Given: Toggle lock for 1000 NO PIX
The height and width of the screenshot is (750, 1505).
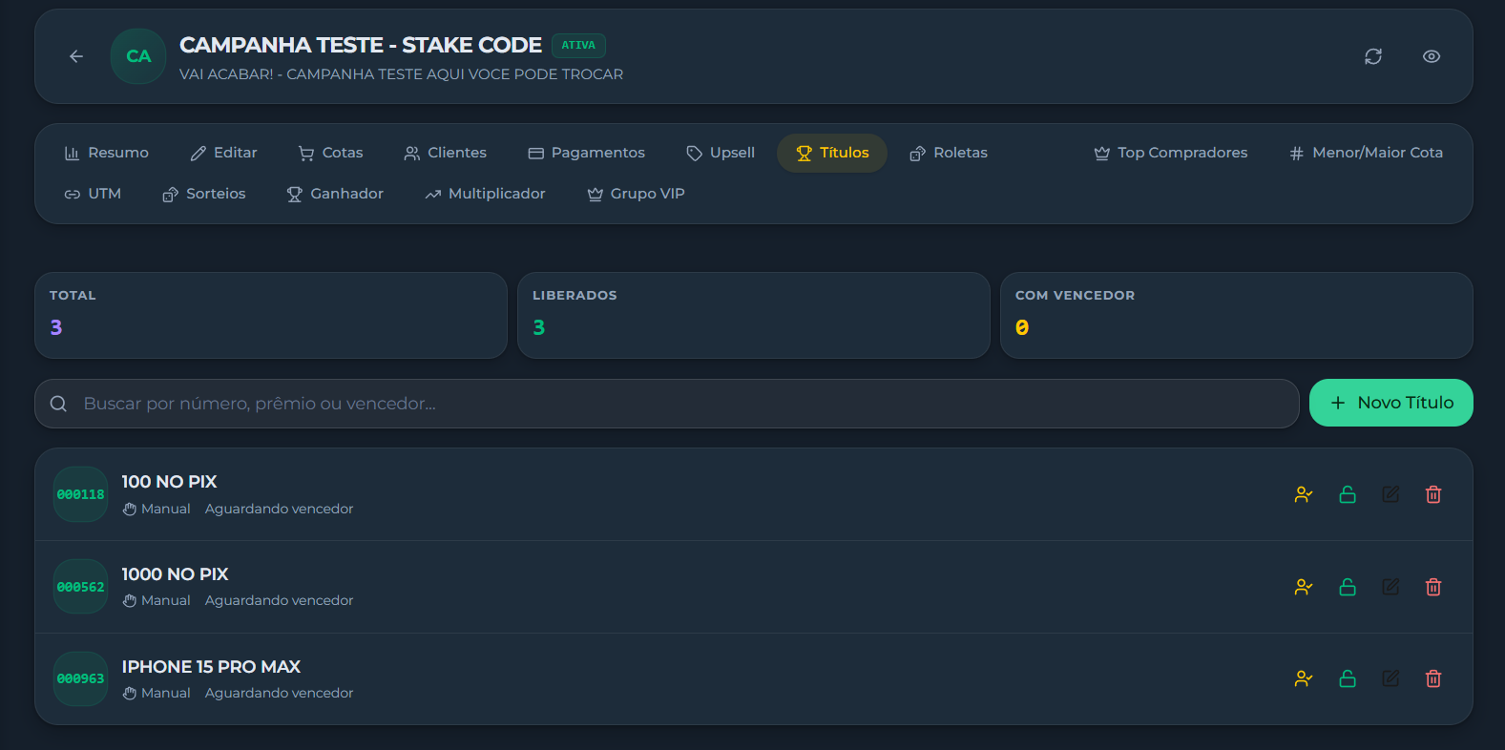Looking at the screenshot, I should click(x=1348, y=587).
